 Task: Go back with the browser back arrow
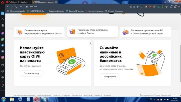click(8, 7)
